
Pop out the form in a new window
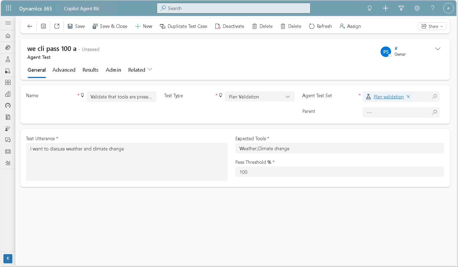pos(57,26)
